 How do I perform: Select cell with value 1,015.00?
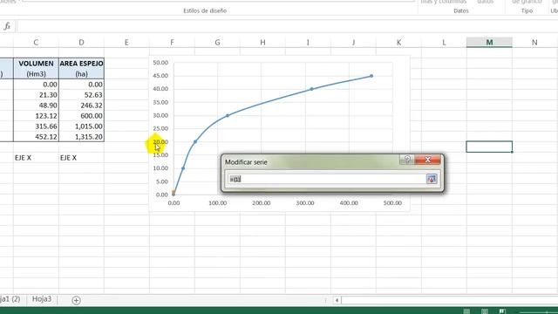(81, 126)
